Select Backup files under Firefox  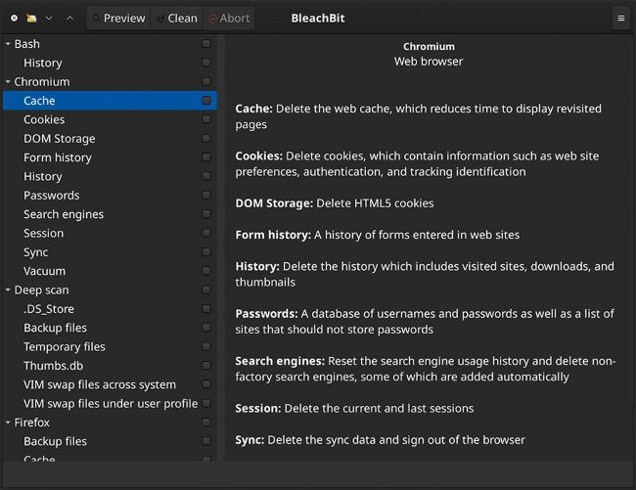[x=55, y=441]
